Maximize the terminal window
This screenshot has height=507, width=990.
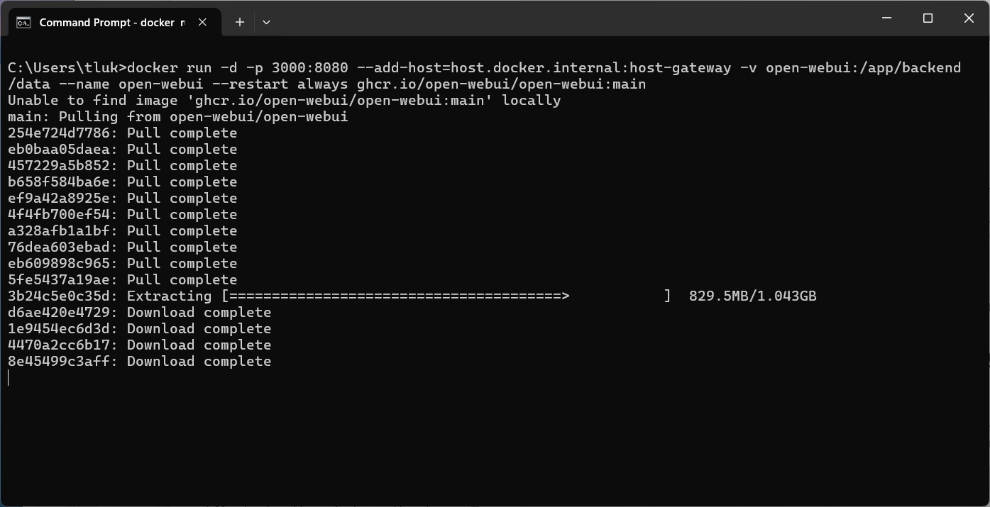pos(928,18)
